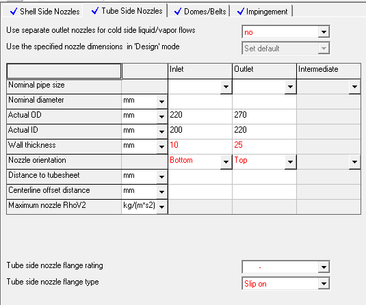Open Nominal diameter unit dropdown
The image size is (366, 305).
[161, 102]
